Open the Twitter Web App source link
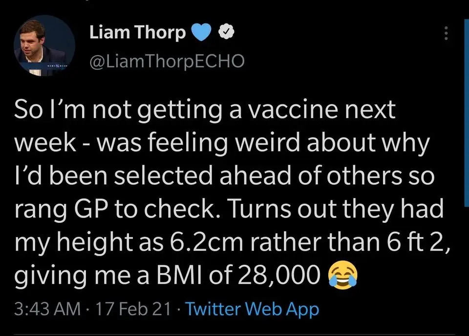Screen dimensions: 469x336 click(252, 309)
